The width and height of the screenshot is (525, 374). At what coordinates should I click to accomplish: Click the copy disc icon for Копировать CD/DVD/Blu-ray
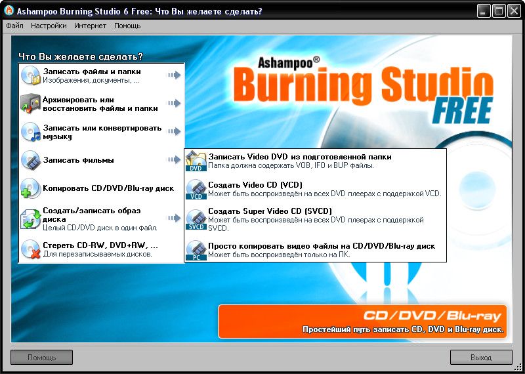pos(31,188)
